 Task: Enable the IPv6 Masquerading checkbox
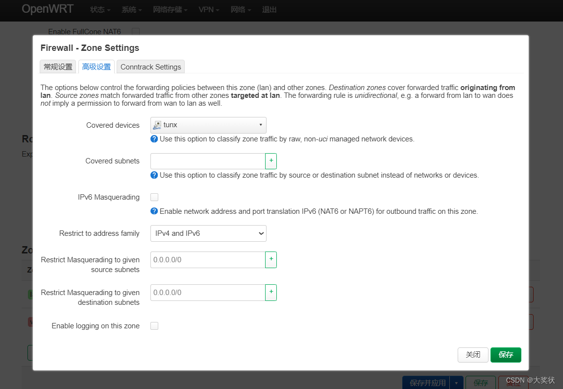tap(154, 197)
